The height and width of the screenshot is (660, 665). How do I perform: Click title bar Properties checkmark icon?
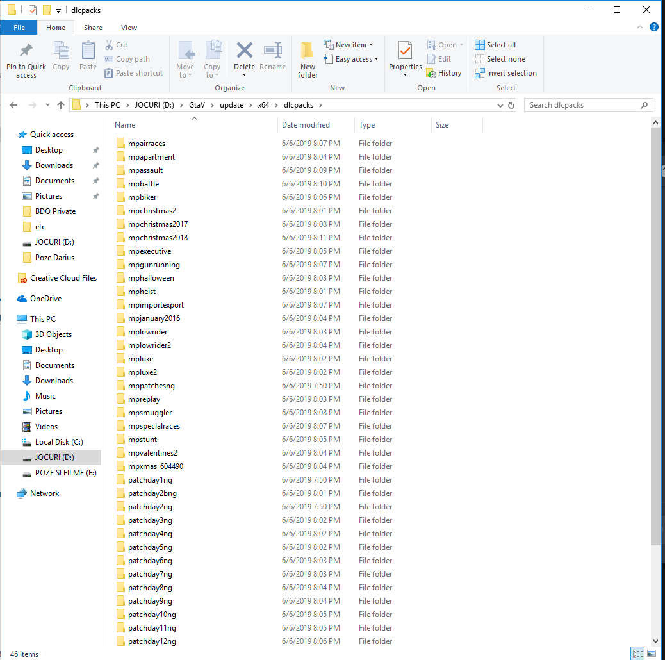[x=33, y=10]
